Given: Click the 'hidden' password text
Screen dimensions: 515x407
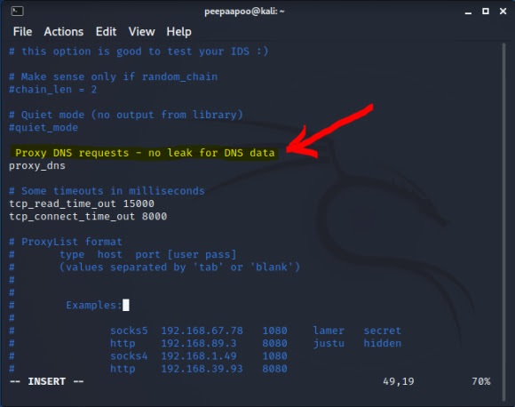Looking at the screenshot, I should pos(383,344).
